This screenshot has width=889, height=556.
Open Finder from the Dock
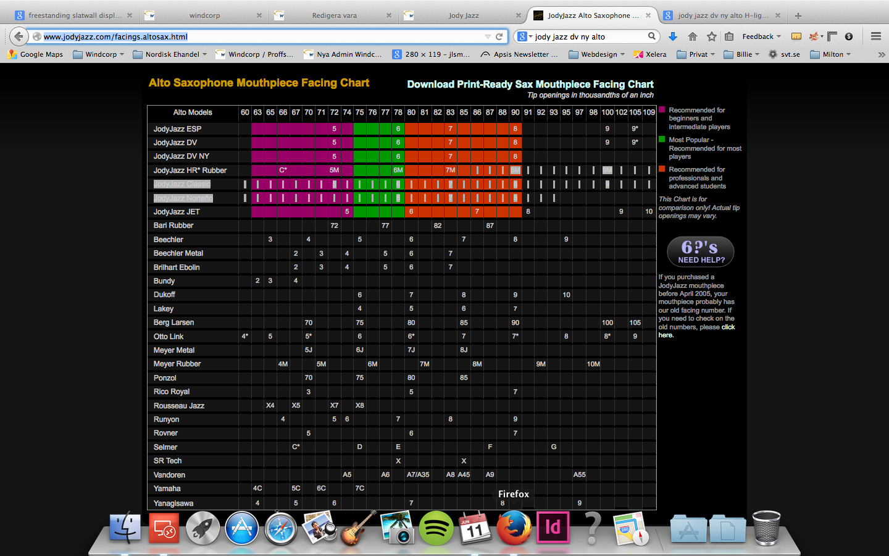125,528
